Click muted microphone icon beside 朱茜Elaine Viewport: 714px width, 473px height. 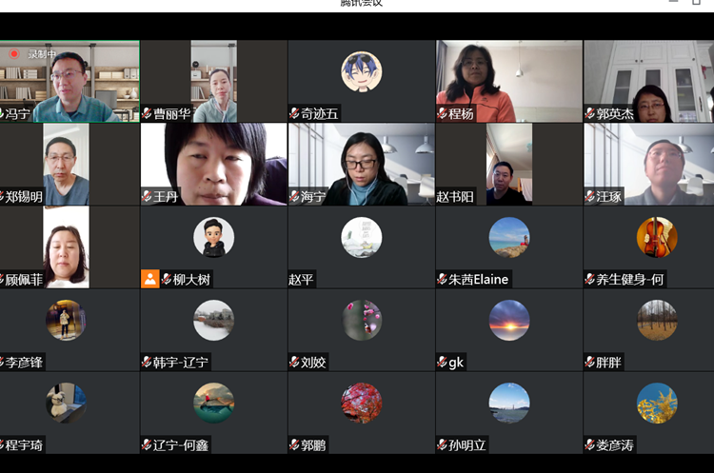click(442, 279)
